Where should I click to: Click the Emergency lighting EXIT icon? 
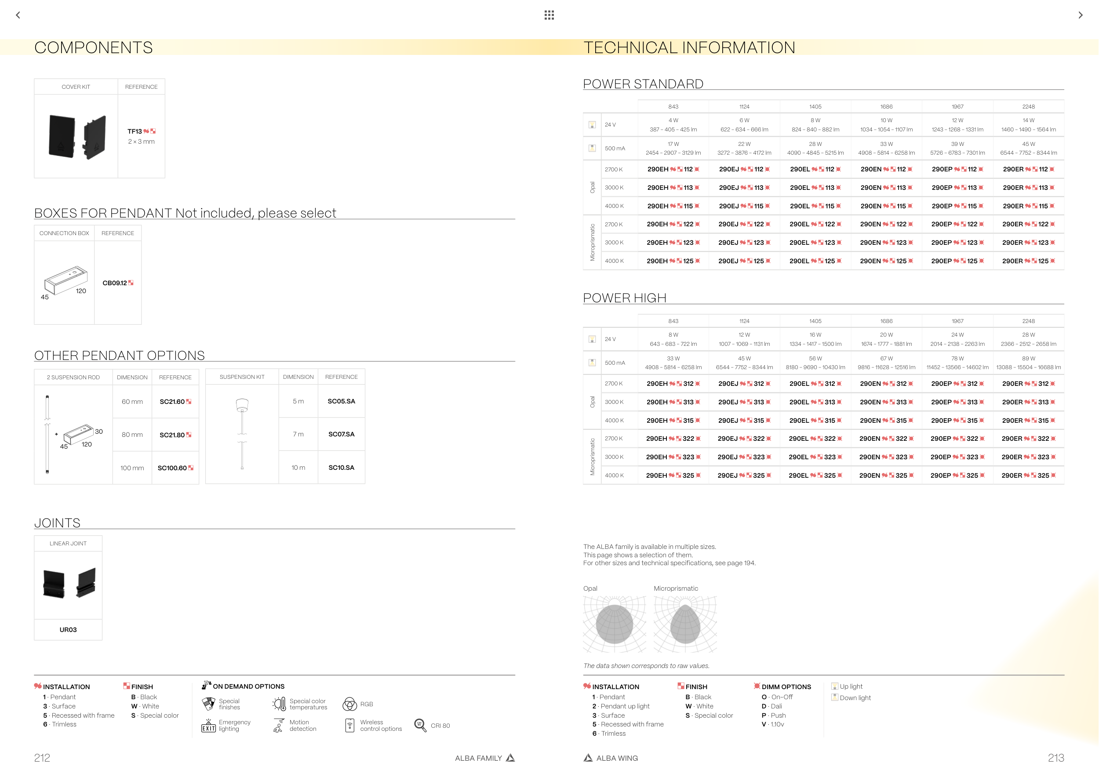(208, 726)
